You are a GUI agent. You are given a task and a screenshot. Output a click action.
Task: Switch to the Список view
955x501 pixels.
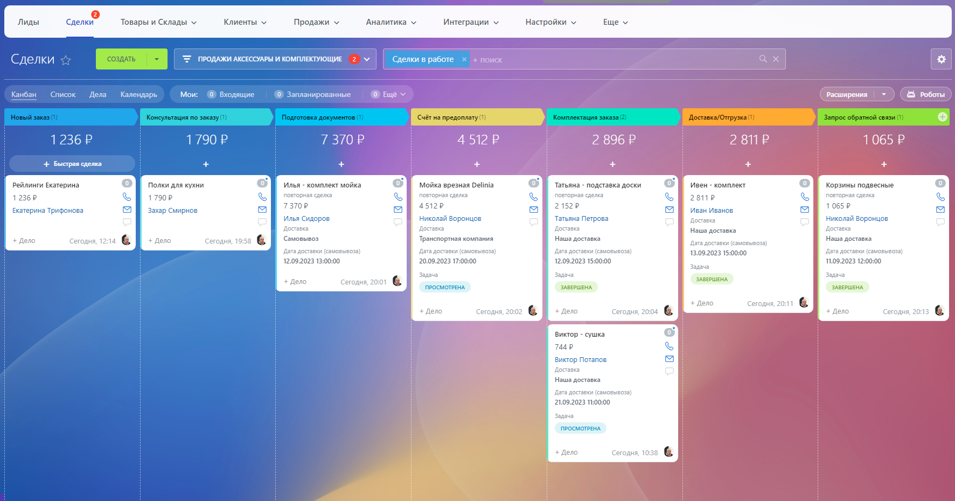point(63,94)
